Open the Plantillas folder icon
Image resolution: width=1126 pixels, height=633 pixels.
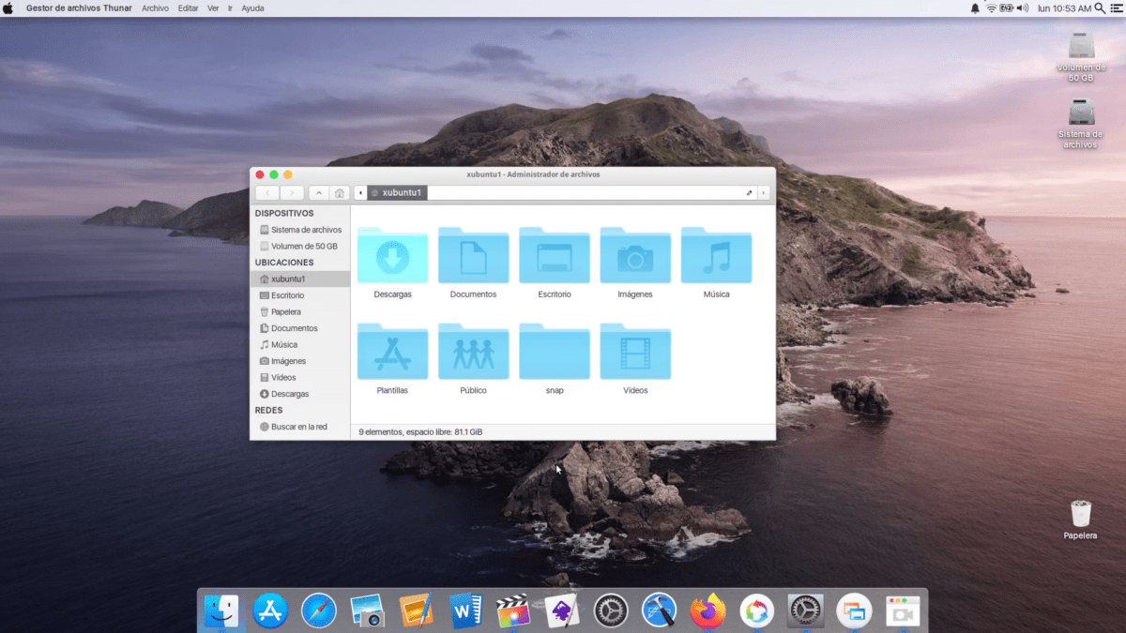click(x=392, y=352)
